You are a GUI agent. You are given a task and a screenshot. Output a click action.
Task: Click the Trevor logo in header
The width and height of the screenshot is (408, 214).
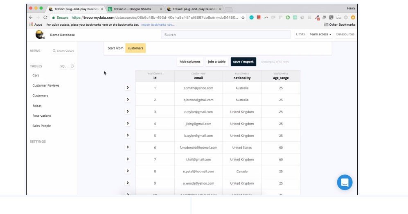pyautogui.click(x=40, y=35)
